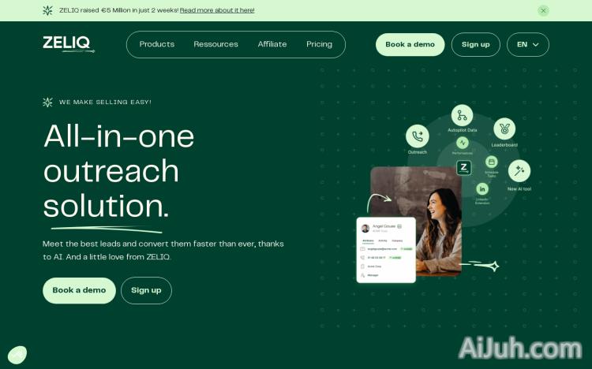Dismiss the announcement banner
The width and height of the screenshot is (592, 369).
coord(543,10)
